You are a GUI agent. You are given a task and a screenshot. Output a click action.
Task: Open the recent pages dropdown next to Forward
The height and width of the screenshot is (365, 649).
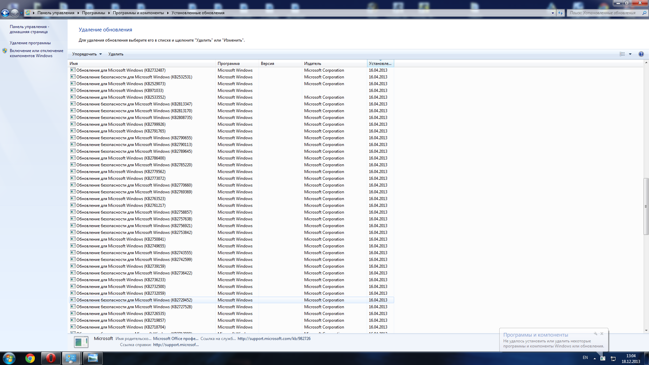[x=21, y=13]
